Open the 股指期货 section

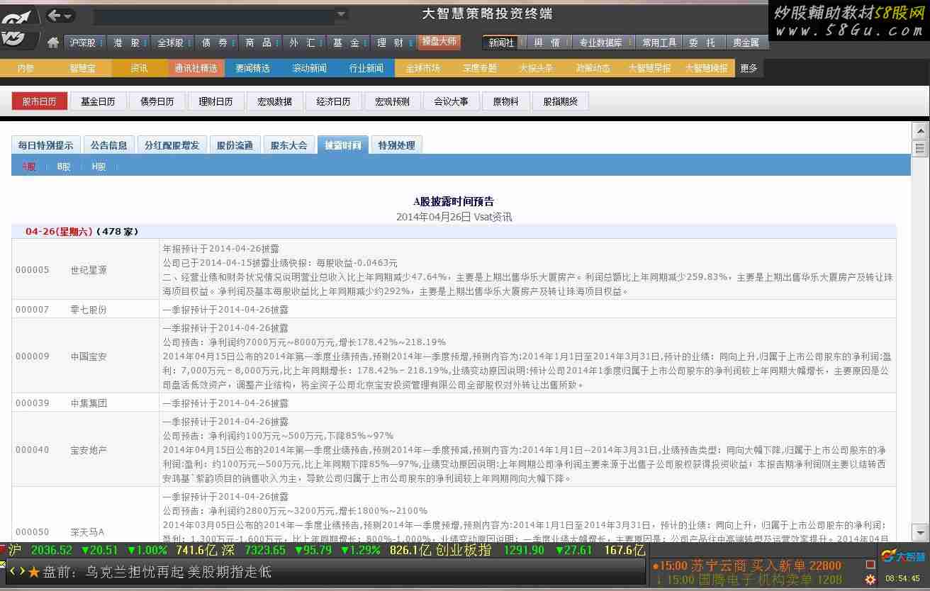pos(561,101)
